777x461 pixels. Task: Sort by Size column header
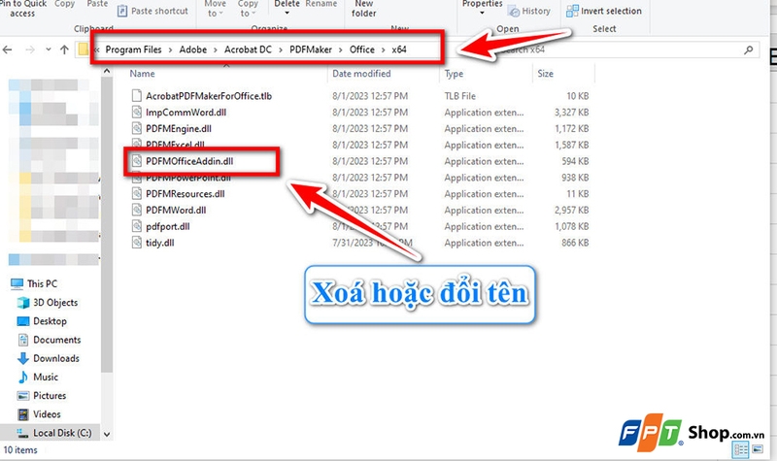coord(545,74)
